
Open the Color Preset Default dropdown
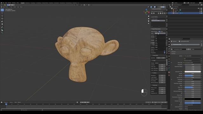click(x=160, y=63)
